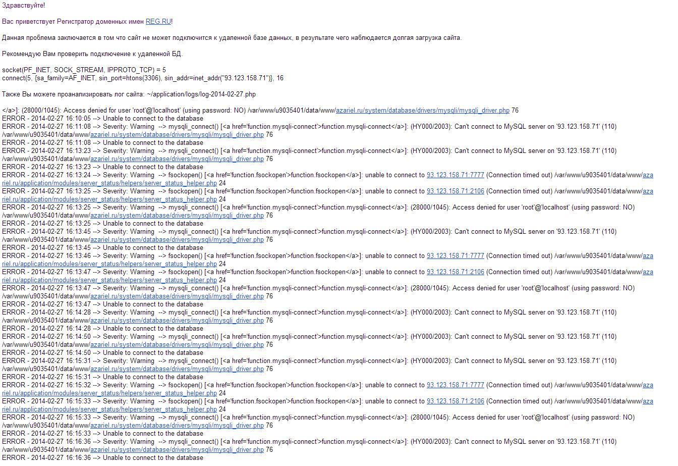
Task: Open mysqli_driver.php link in the 16:14:28 warning entry
Action: click(x=177, y=321)
